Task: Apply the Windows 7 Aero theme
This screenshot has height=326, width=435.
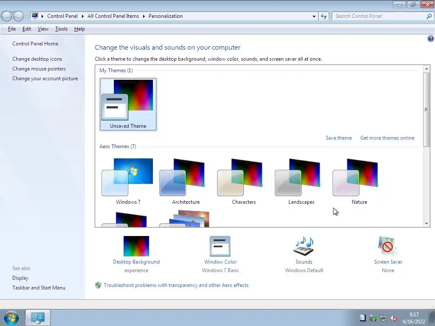Action: [x=128, y=182]
